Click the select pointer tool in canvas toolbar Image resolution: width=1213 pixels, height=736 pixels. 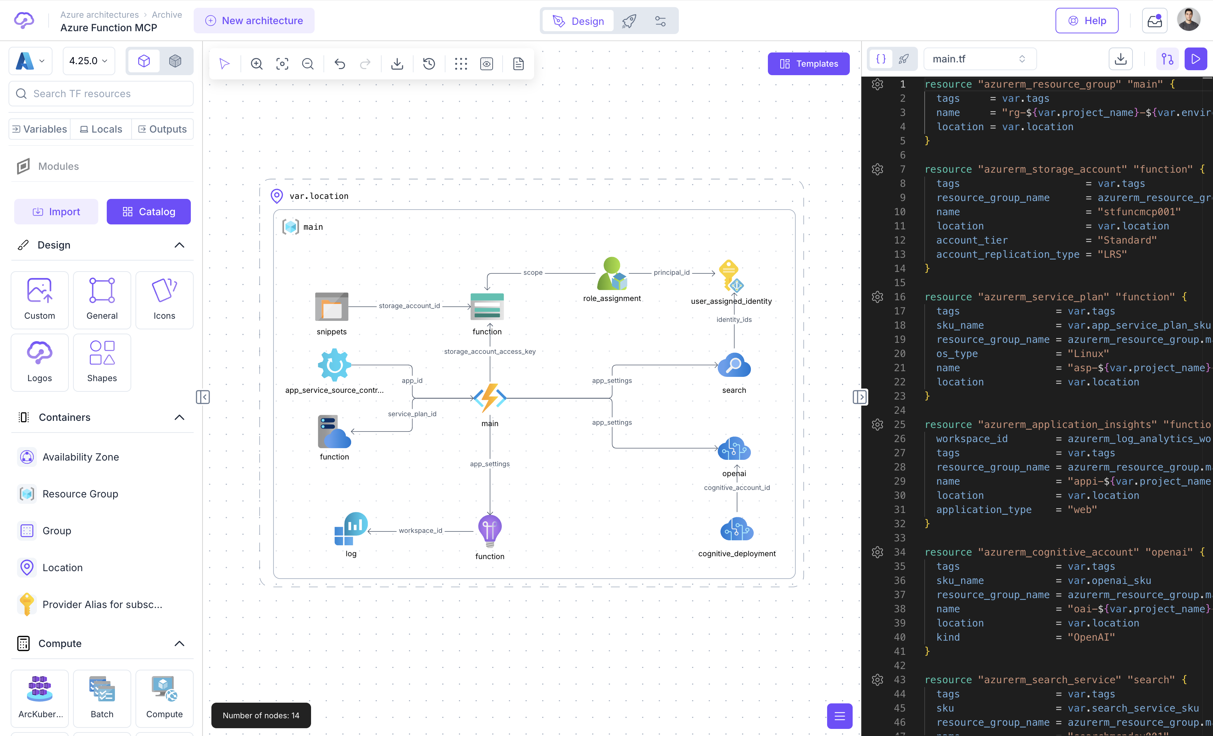[225, 63]
